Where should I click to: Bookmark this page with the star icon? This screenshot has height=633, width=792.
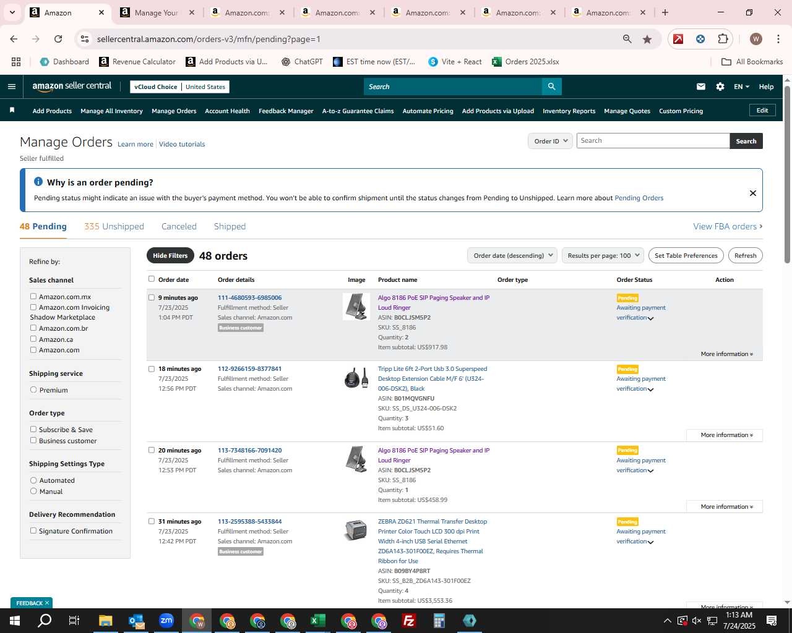click(647, 39)
